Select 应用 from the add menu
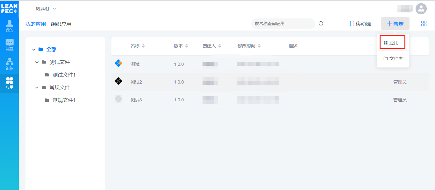This screenshot has height=190, width=435. pyautogui.click(x=392, y=43)
